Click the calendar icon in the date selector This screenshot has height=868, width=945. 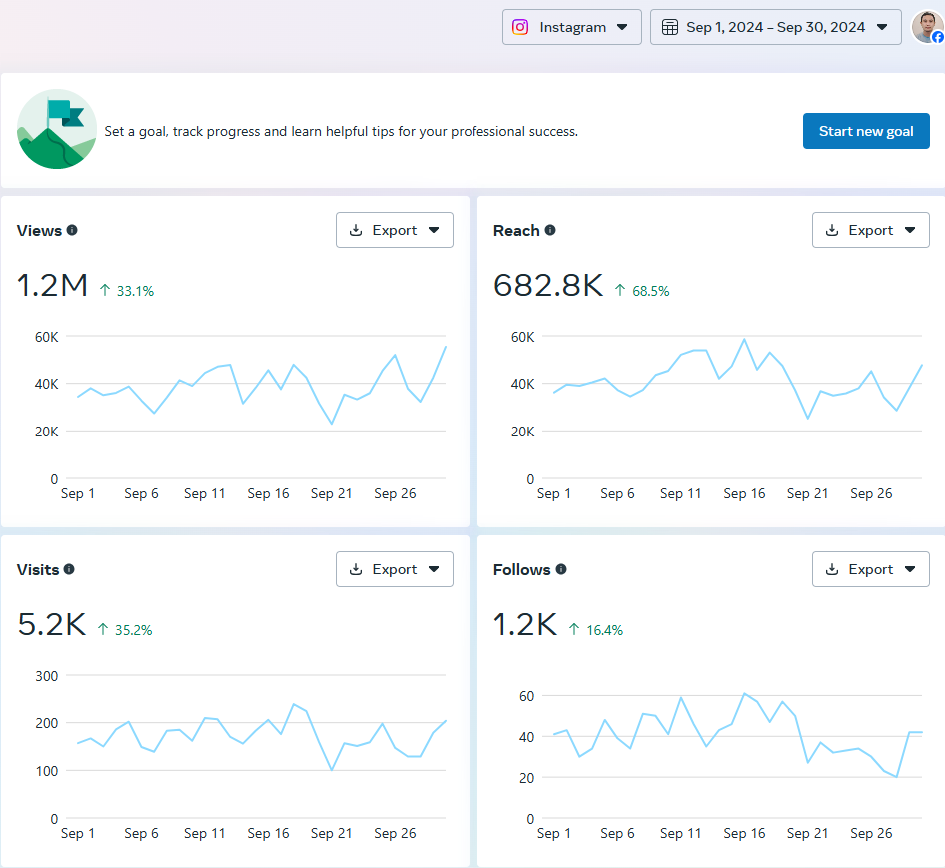pos(669,27)
